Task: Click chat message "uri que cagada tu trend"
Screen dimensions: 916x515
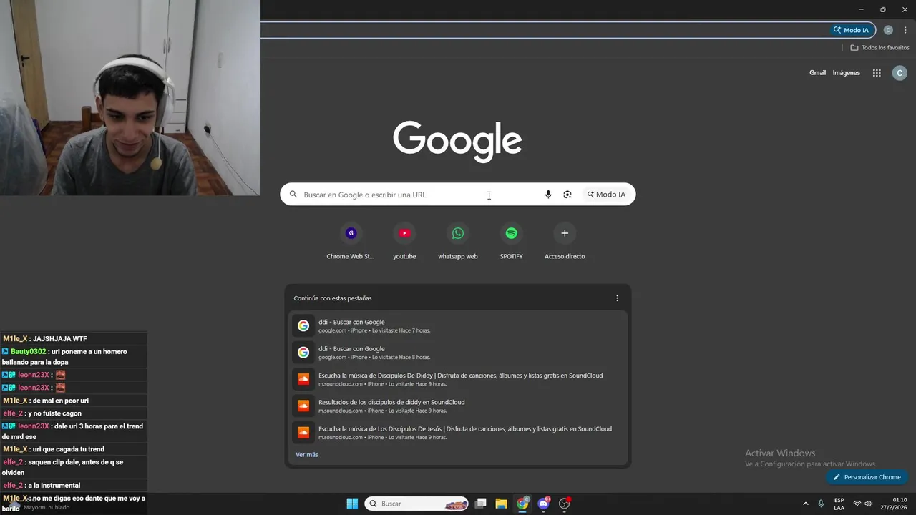Action: [x=68, y=449]
